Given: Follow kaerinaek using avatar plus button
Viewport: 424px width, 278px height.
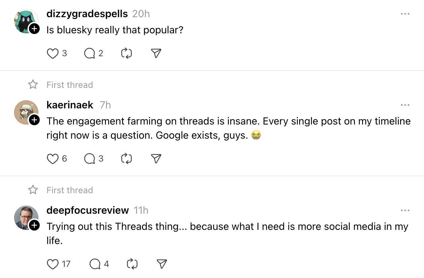Looking at the screenshot, I should [34, 120].
